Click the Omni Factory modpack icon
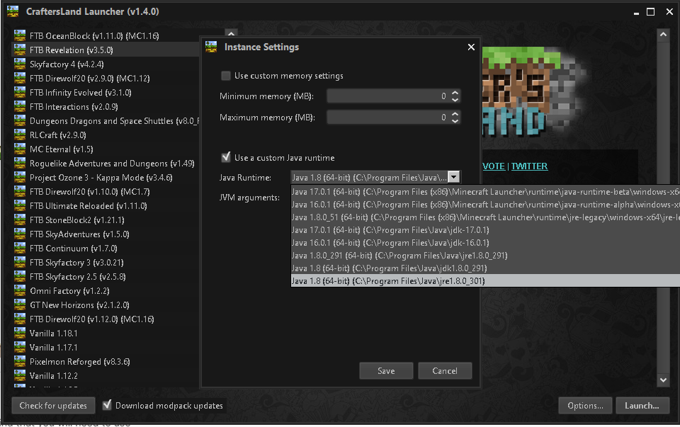This screenshot has width=680, height=427. coord(20,290)
